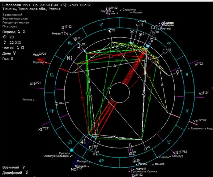
Task: Click the Sun day value '23' row
Action: pos(8,37)
